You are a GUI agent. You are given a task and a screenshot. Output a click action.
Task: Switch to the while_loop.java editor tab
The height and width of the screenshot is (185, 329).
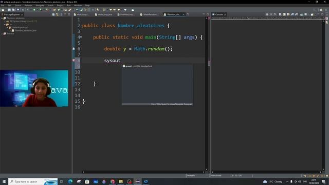click(x=104, y=14)
